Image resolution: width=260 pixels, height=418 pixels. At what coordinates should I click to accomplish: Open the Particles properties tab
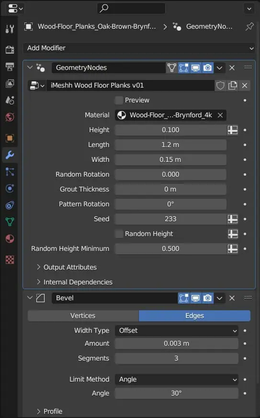(10, 172)
